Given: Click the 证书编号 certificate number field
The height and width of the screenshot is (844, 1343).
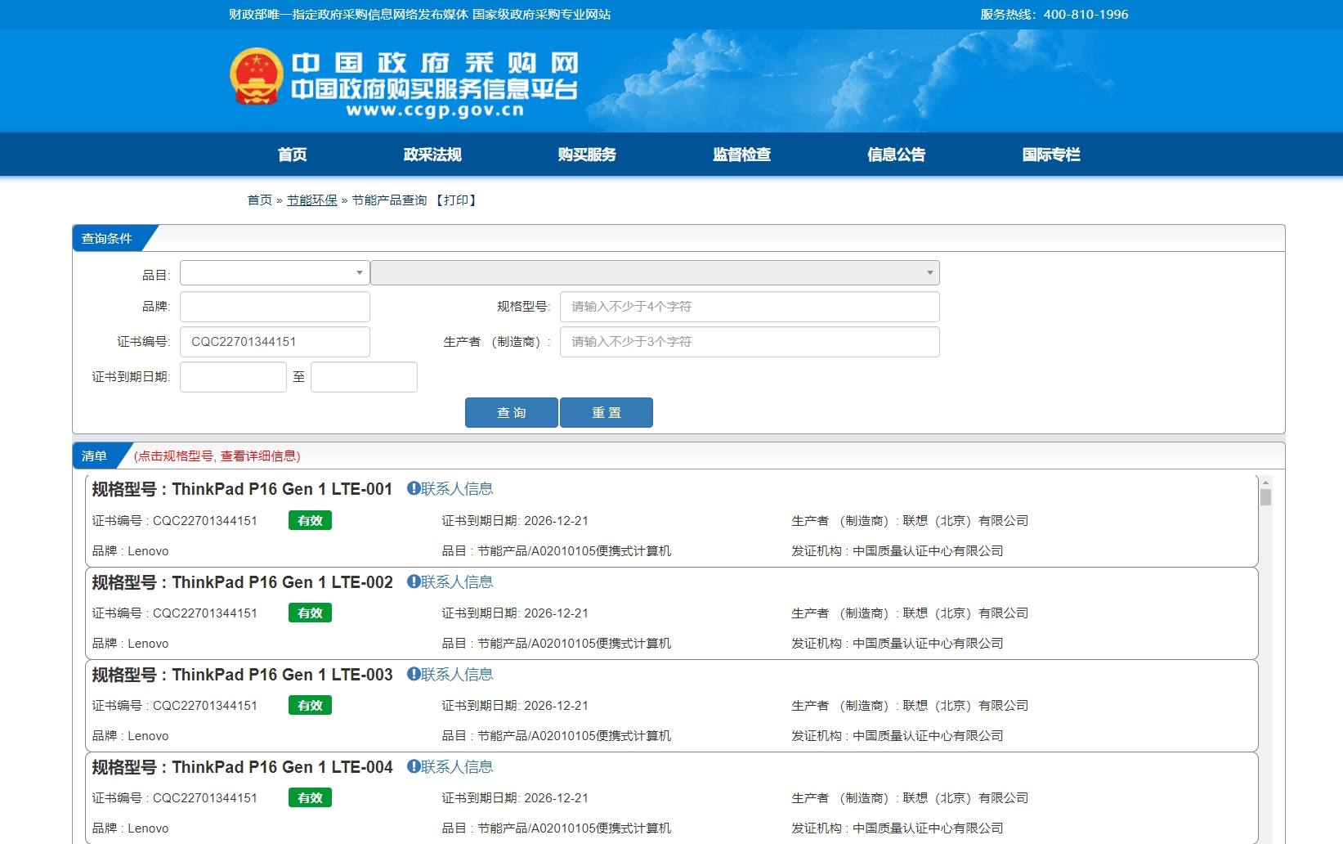Looking at the screenshot, I should (x=274, y=342).
